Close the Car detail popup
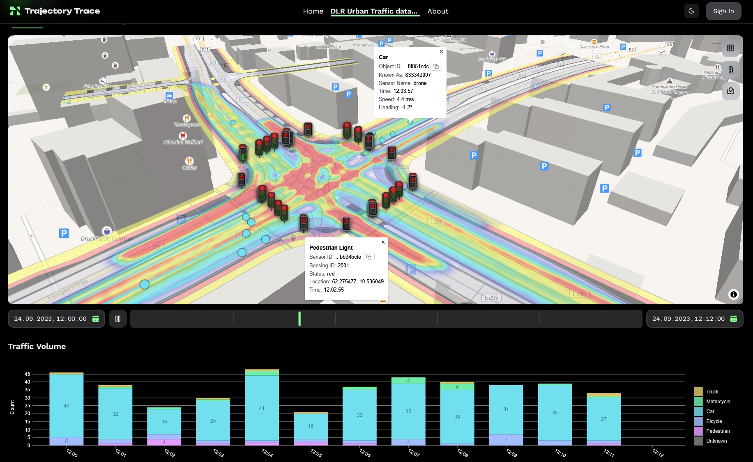Image resolution: width=753 pixels, height=462 pixels. (x=442, y=51)
